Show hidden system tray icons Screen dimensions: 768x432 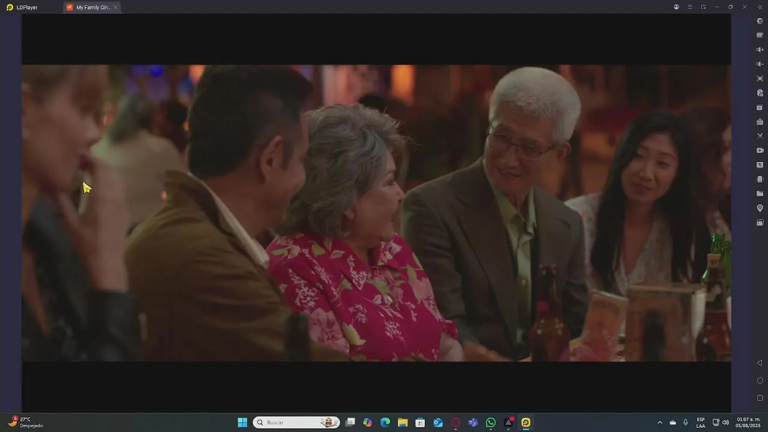(x=660, y=422)
